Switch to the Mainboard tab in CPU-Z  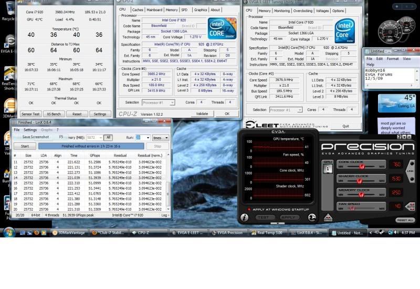pyautogui.click(x=154, y=9)
